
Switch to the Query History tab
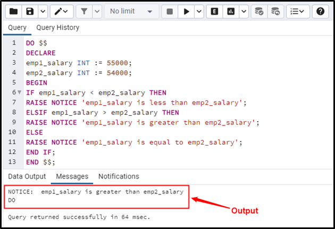tap(57, 28)
